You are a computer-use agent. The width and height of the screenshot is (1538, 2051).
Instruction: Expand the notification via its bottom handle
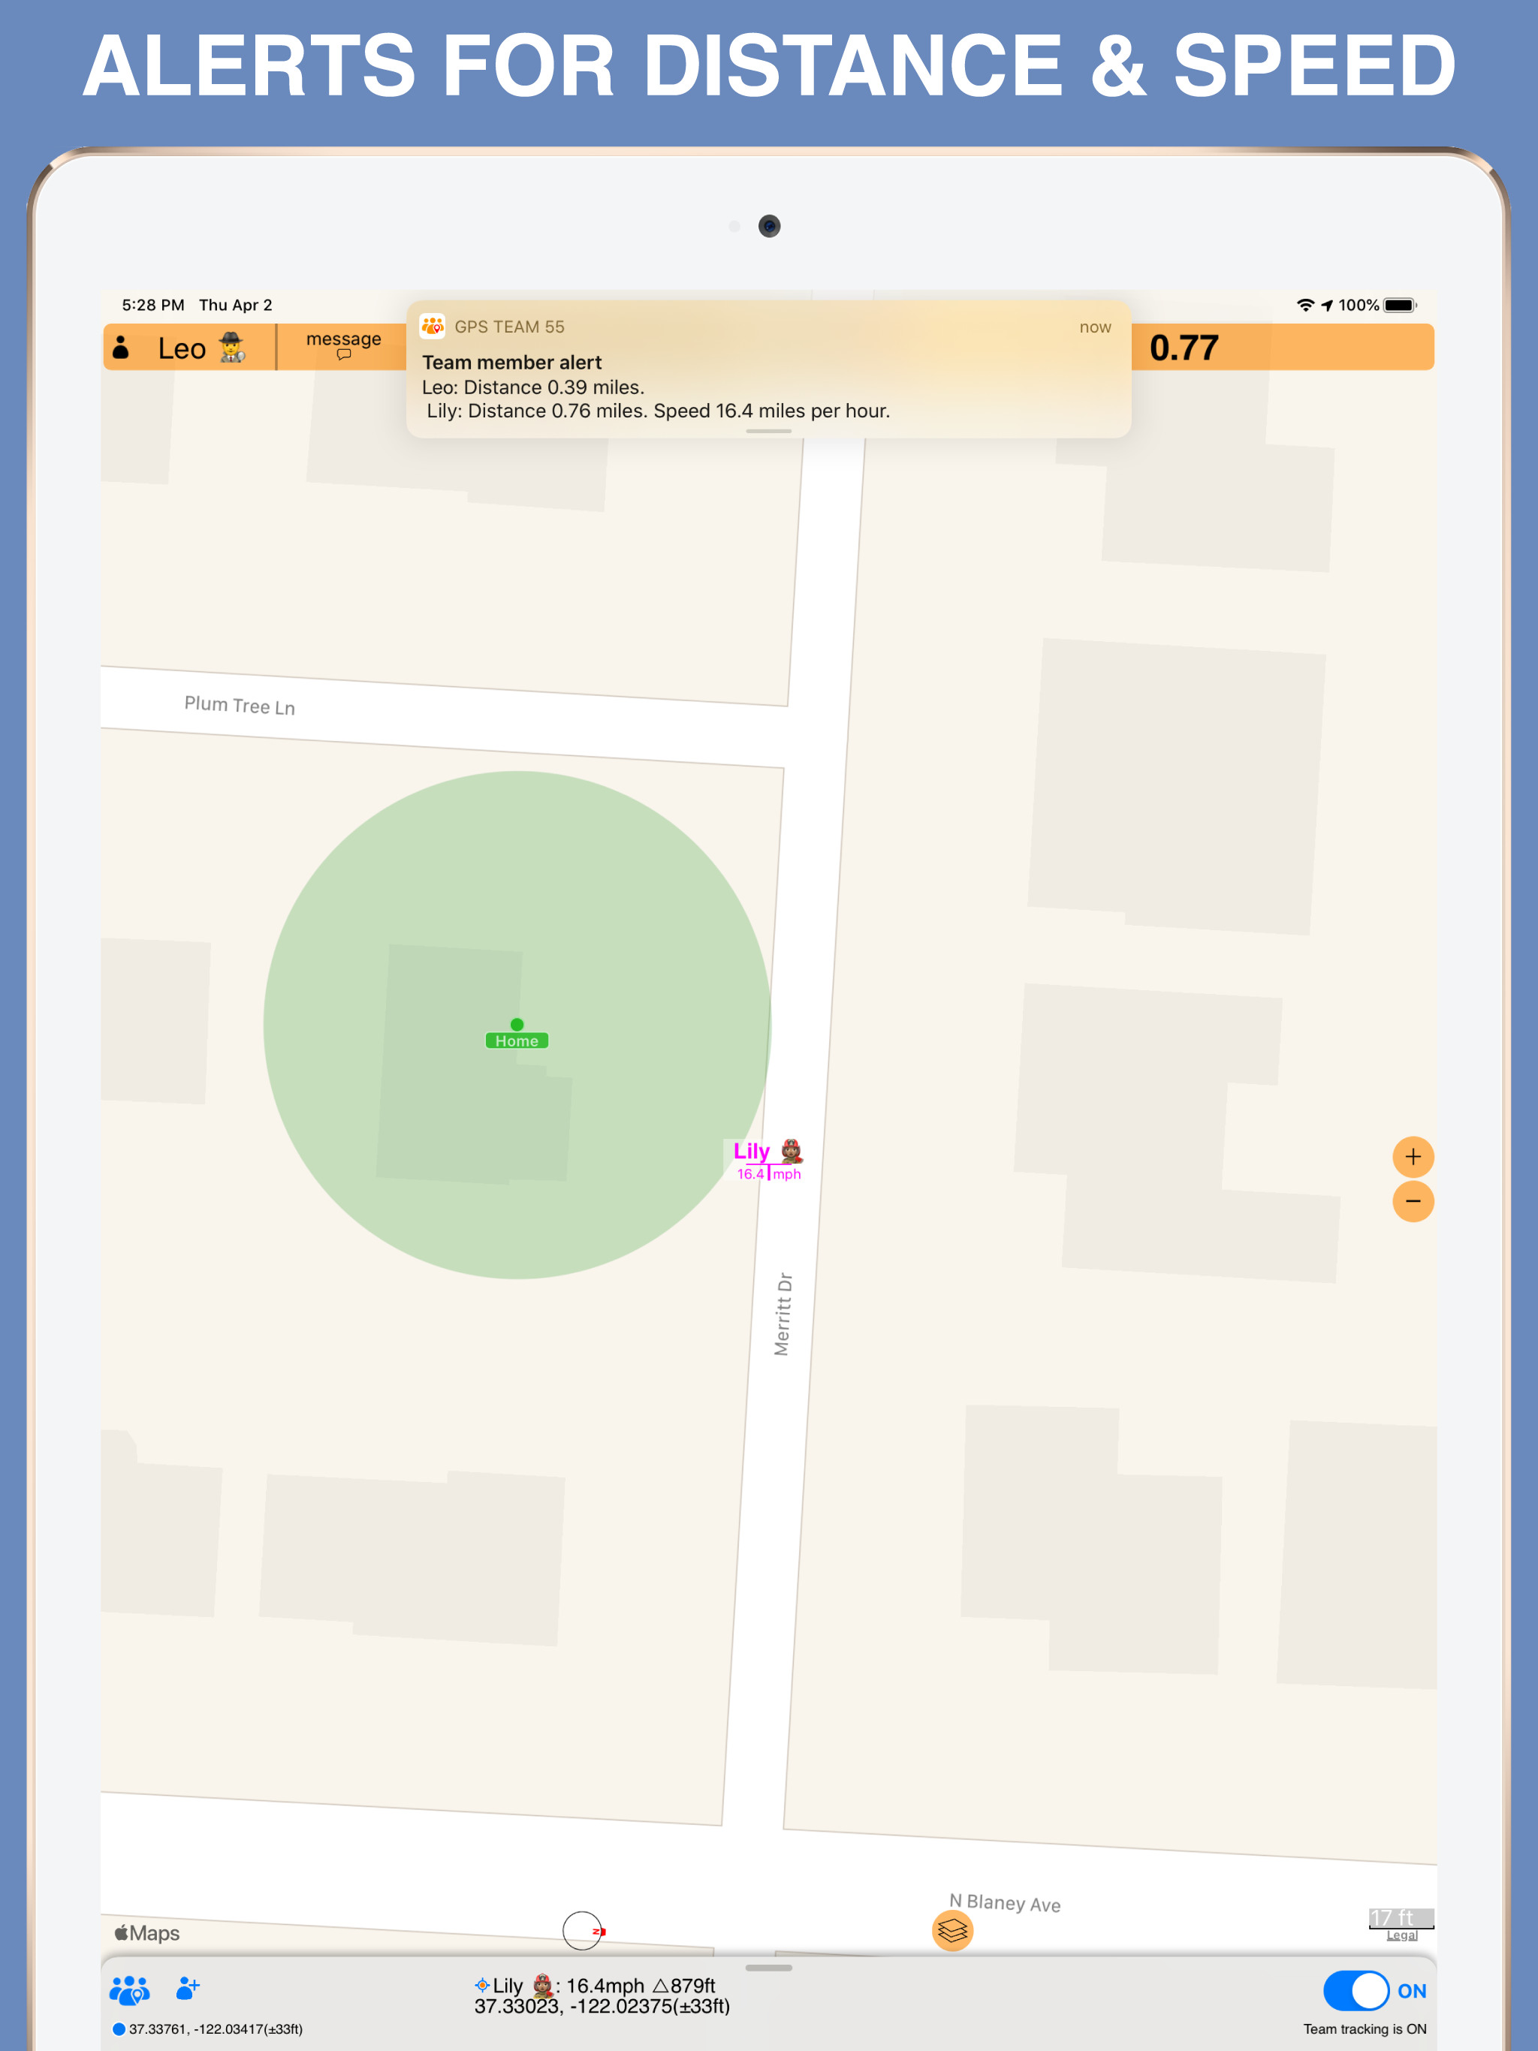tap(768, 431)
